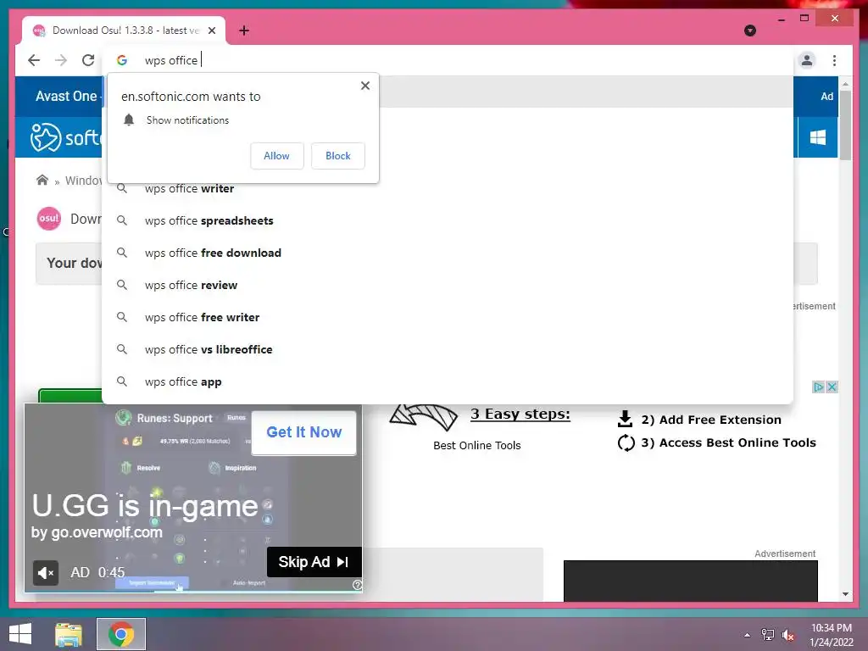The height and width of the screenshot is (651, 868).
Task: Click the vertical scrollbar thumb
Action: pos(845,125)
